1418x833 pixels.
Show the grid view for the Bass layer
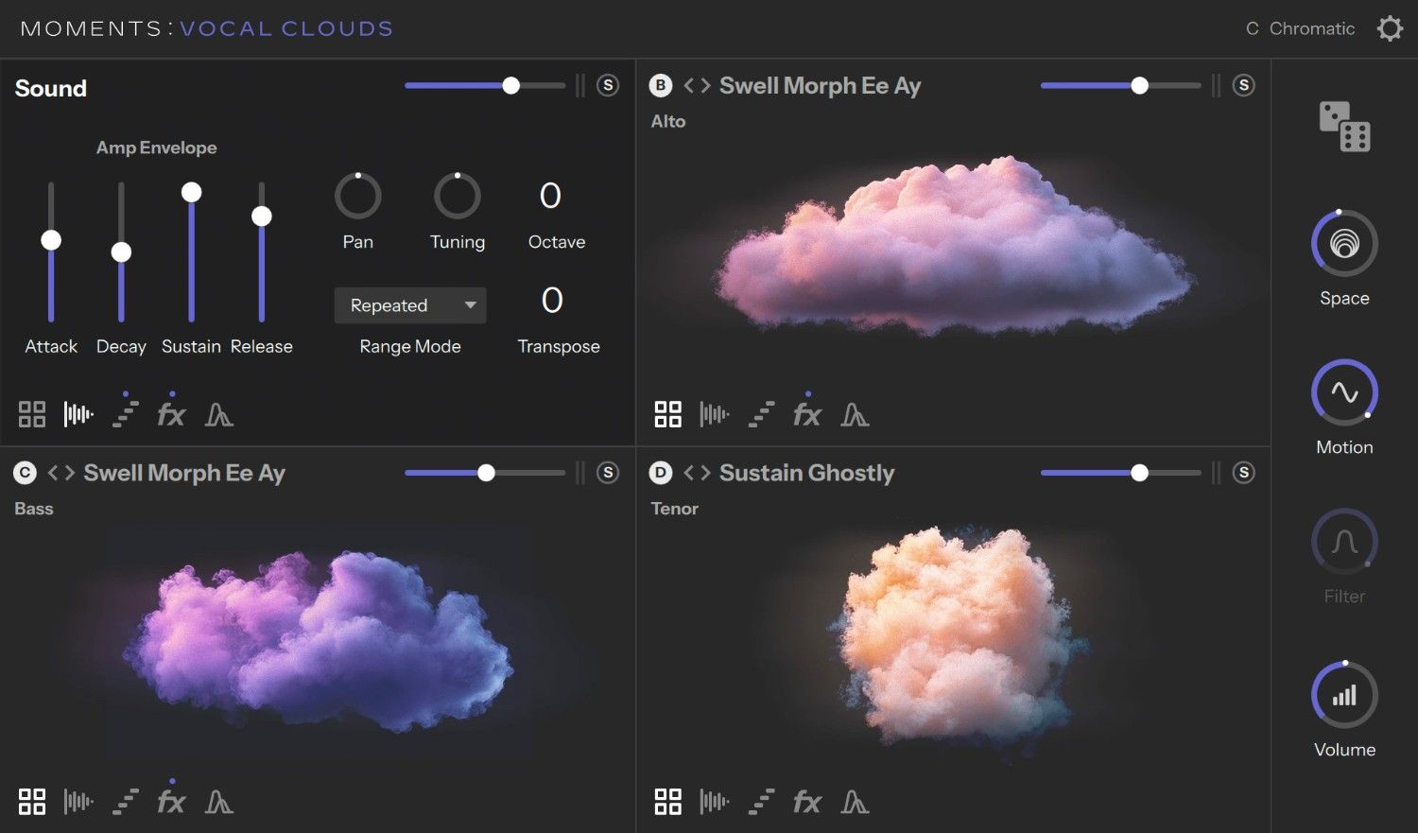coord(31,801)
